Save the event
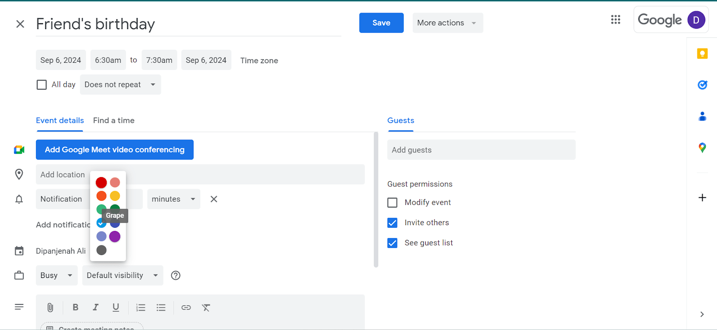The height and width of the screenshot is (330, 717). click(381, 23)
